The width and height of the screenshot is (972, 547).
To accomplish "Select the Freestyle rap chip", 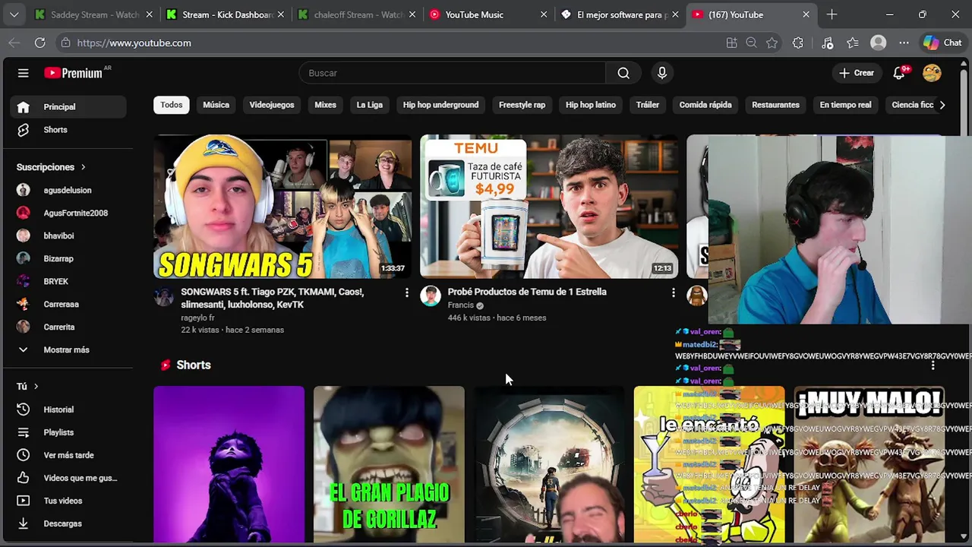I will [x=522, y=105].
